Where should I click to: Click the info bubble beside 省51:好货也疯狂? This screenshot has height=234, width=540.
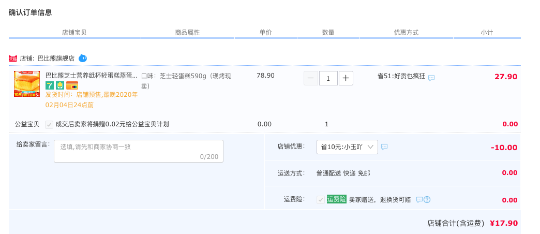click(x=431, y=78)
